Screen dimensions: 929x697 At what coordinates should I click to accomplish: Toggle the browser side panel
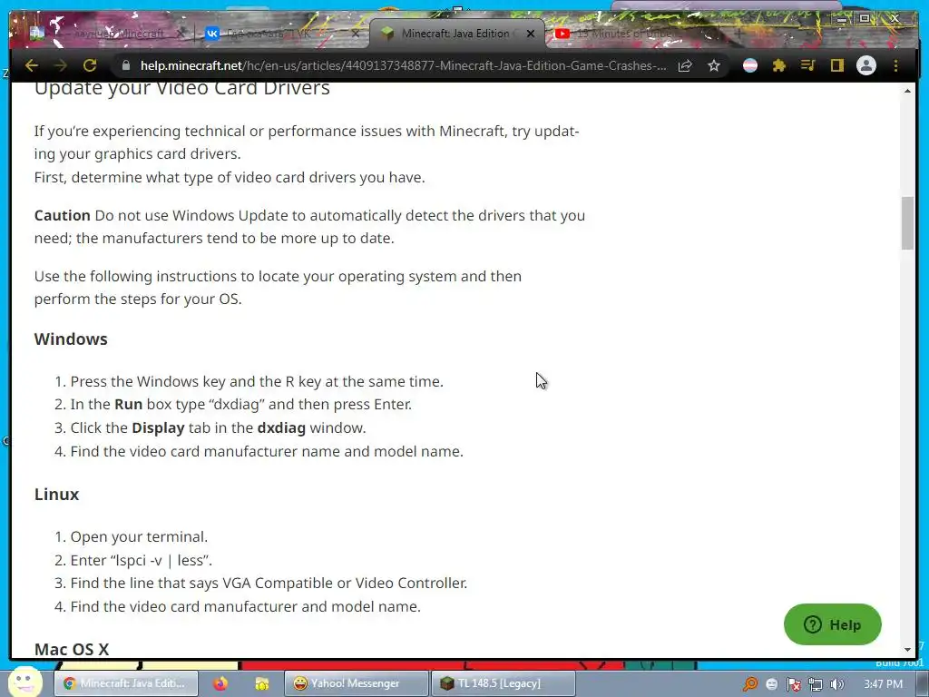pos(836,65)
